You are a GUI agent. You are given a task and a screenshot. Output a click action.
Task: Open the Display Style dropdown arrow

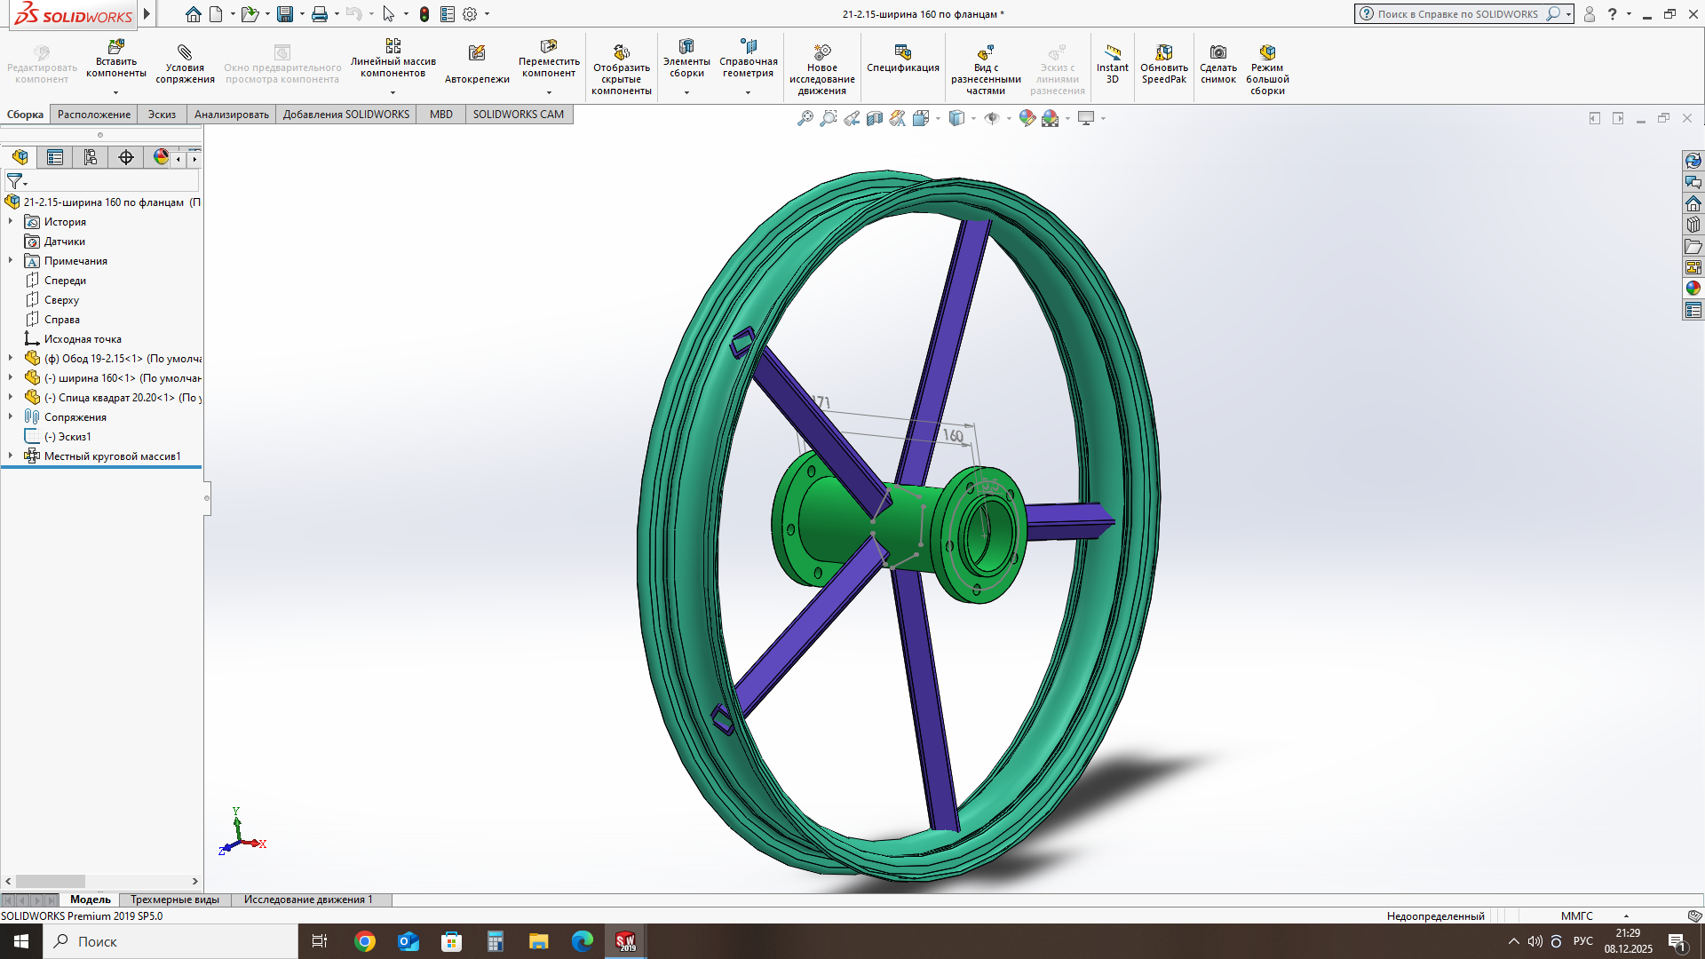click(974, 119)
